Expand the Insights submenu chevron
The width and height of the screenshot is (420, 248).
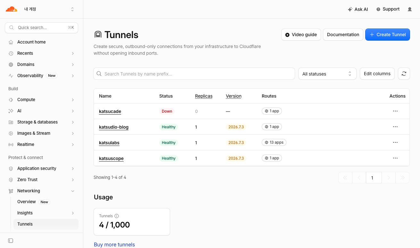[x=73, y=213]
